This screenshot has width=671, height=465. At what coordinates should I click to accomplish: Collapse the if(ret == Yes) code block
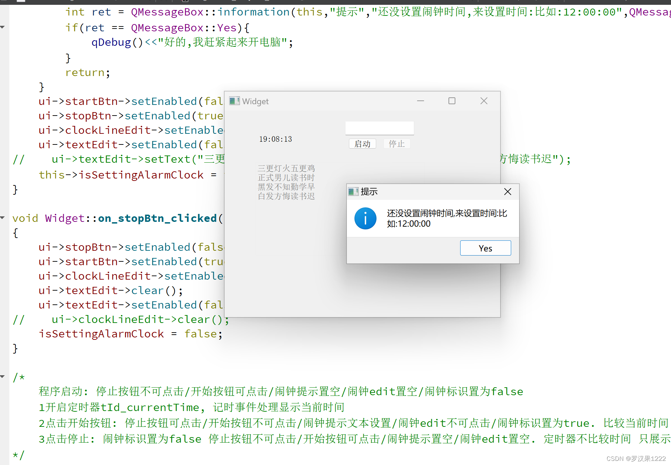tap(2, 27)
